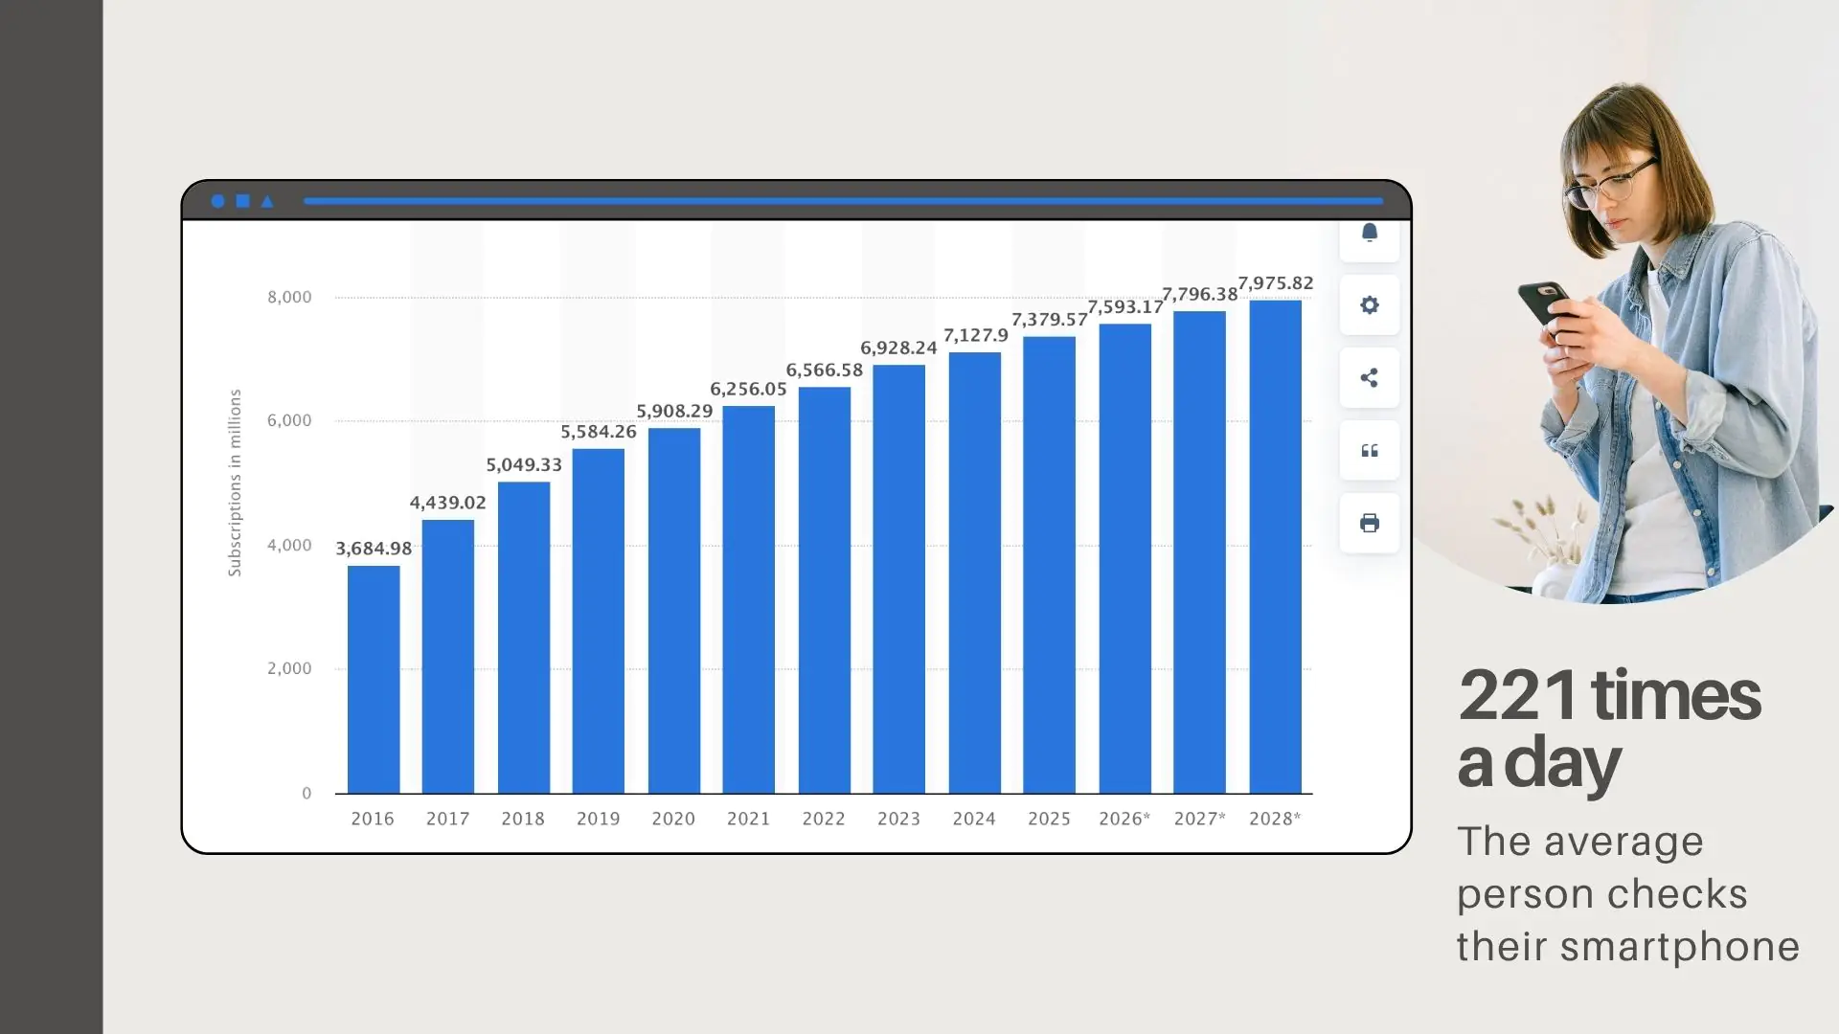1839x1034 pixels.
Task: Print the chart with the printer icon
Action: point(1369,523)
